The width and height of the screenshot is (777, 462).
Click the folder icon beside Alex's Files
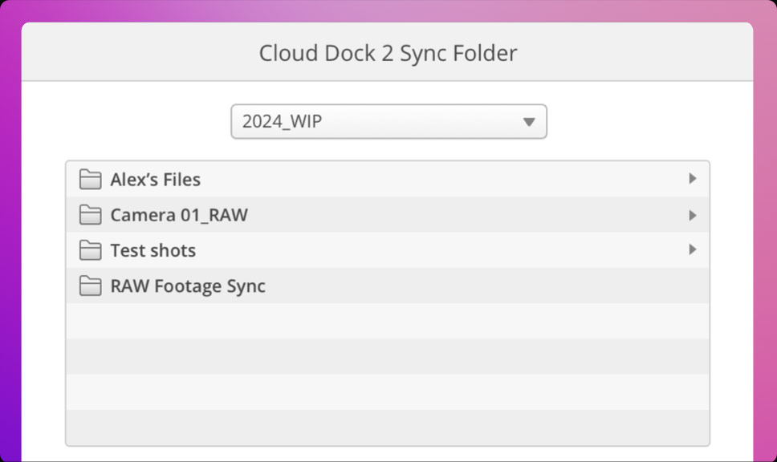(90, 179)
